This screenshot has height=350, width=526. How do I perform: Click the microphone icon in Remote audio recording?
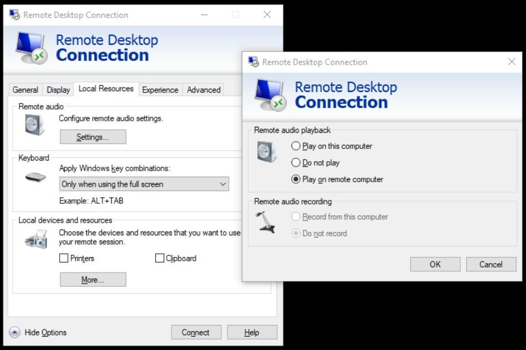pyautogui.click(x=265, y=222)
